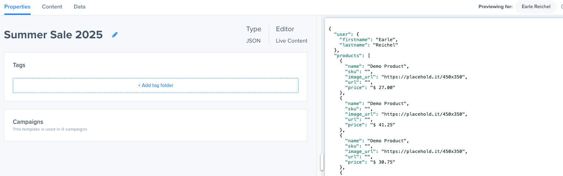
Task: Click the Type JSON label
Action: coord(253,41)
